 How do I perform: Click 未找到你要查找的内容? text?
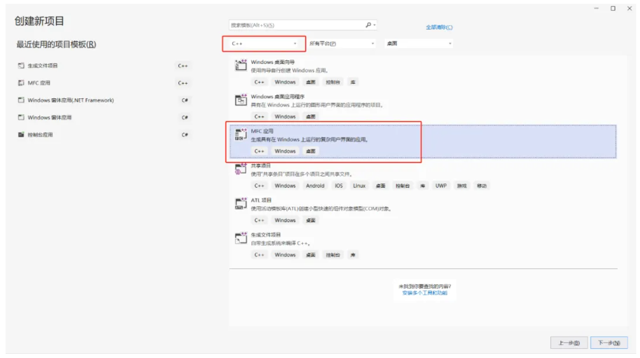click(x=425, y=286)
